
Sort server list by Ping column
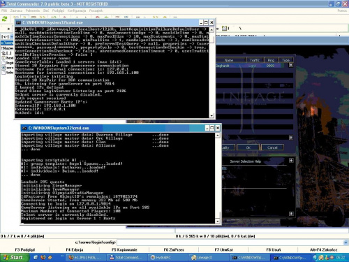pos(271,60)
